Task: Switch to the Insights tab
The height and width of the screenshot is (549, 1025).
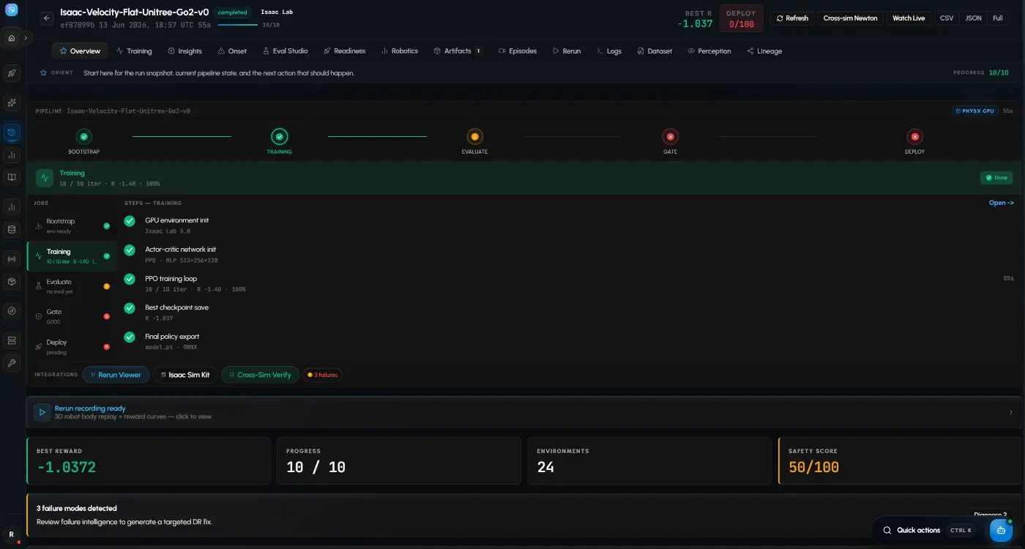Action: (184, 51)
